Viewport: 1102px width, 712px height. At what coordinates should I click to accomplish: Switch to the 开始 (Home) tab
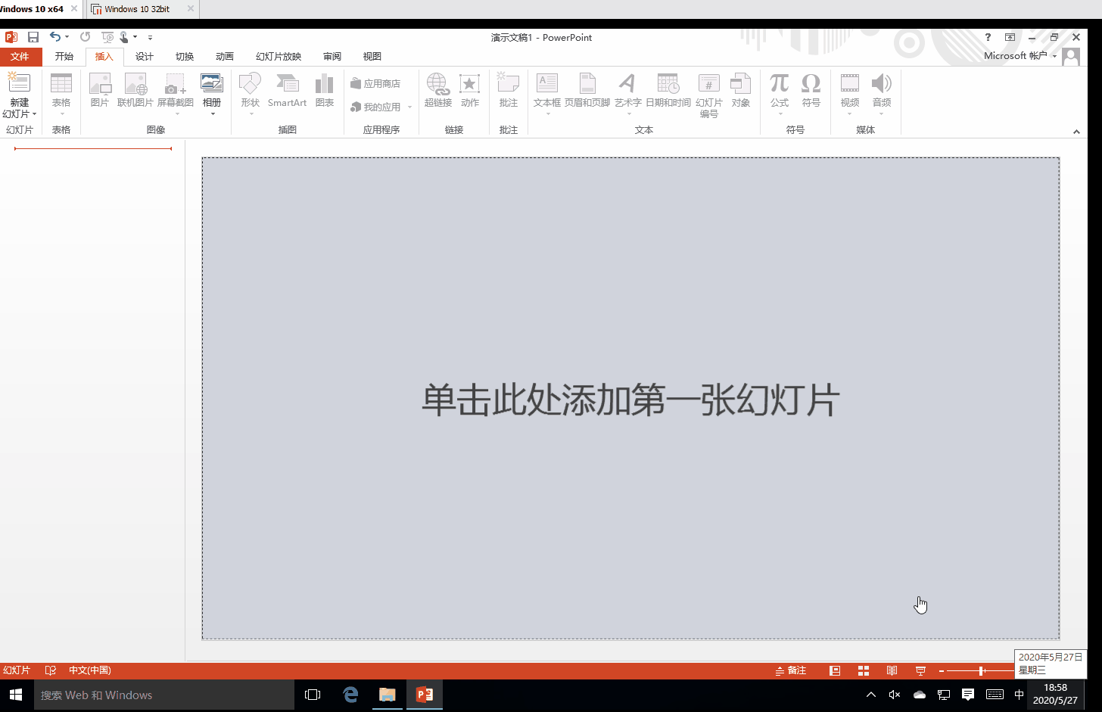tap(64, 57)
